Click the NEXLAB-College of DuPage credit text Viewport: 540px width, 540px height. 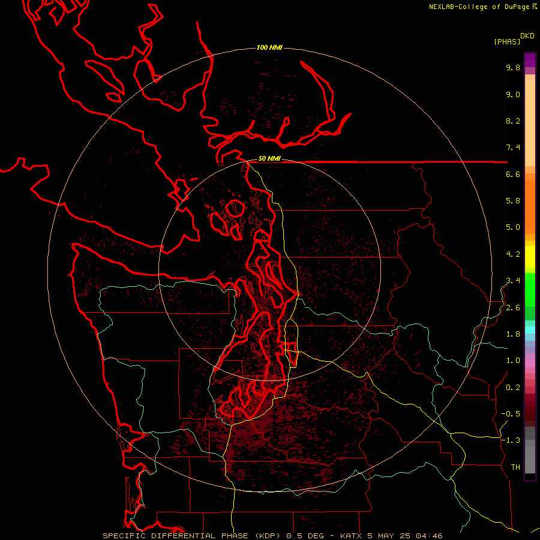[x=481, y=7]
